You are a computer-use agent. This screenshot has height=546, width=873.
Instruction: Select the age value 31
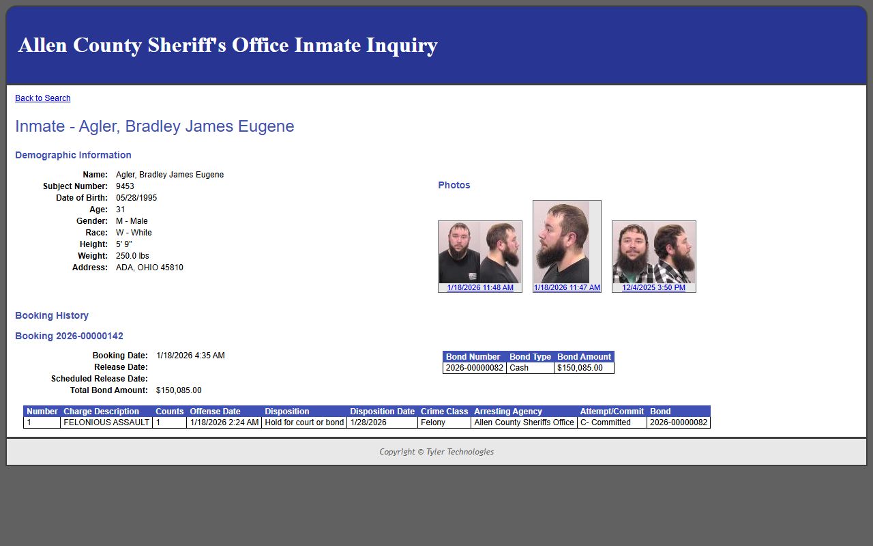click(121, 210)
